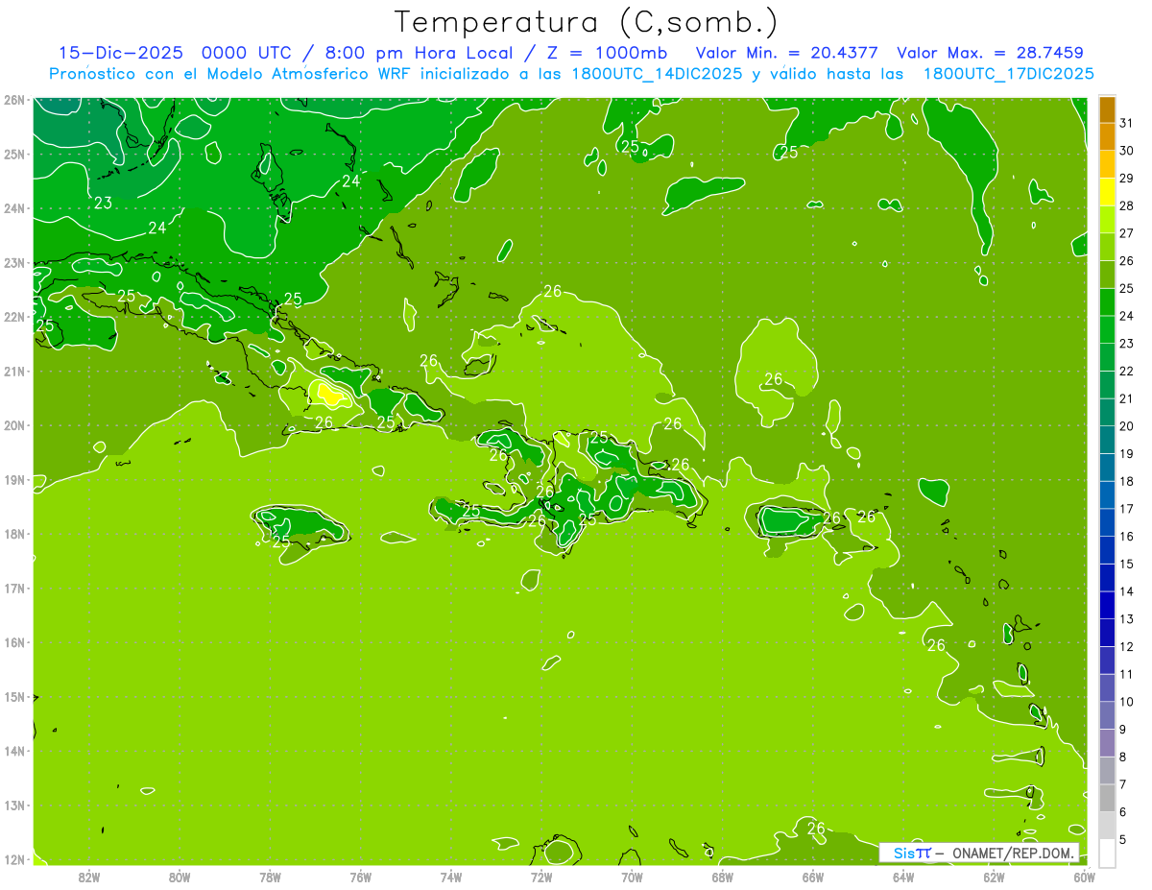The height and width of the screenshot is (890, 1152).
Task: Select the "15-Dic-2025" date text
Action: point(121,53)
